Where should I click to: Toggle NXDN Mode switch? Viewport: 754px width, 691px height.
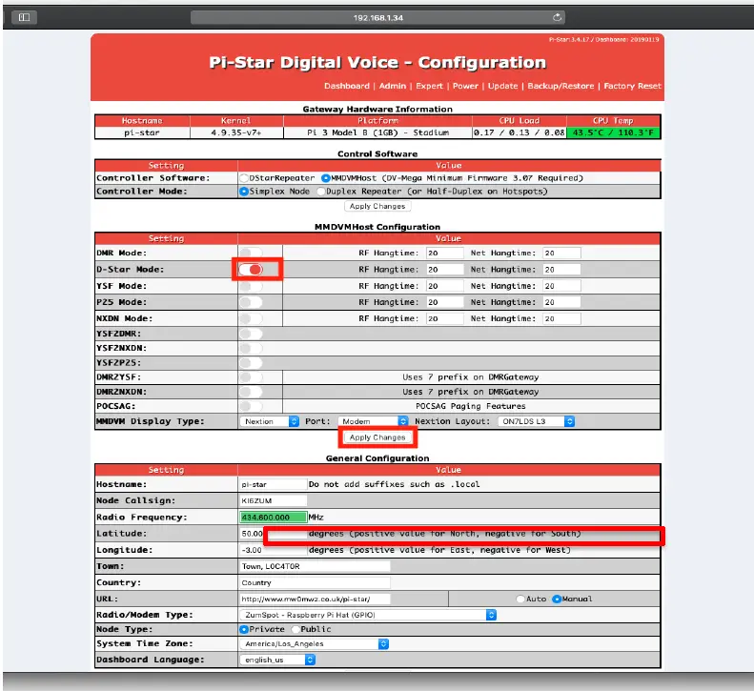click(x=251, y=318)
